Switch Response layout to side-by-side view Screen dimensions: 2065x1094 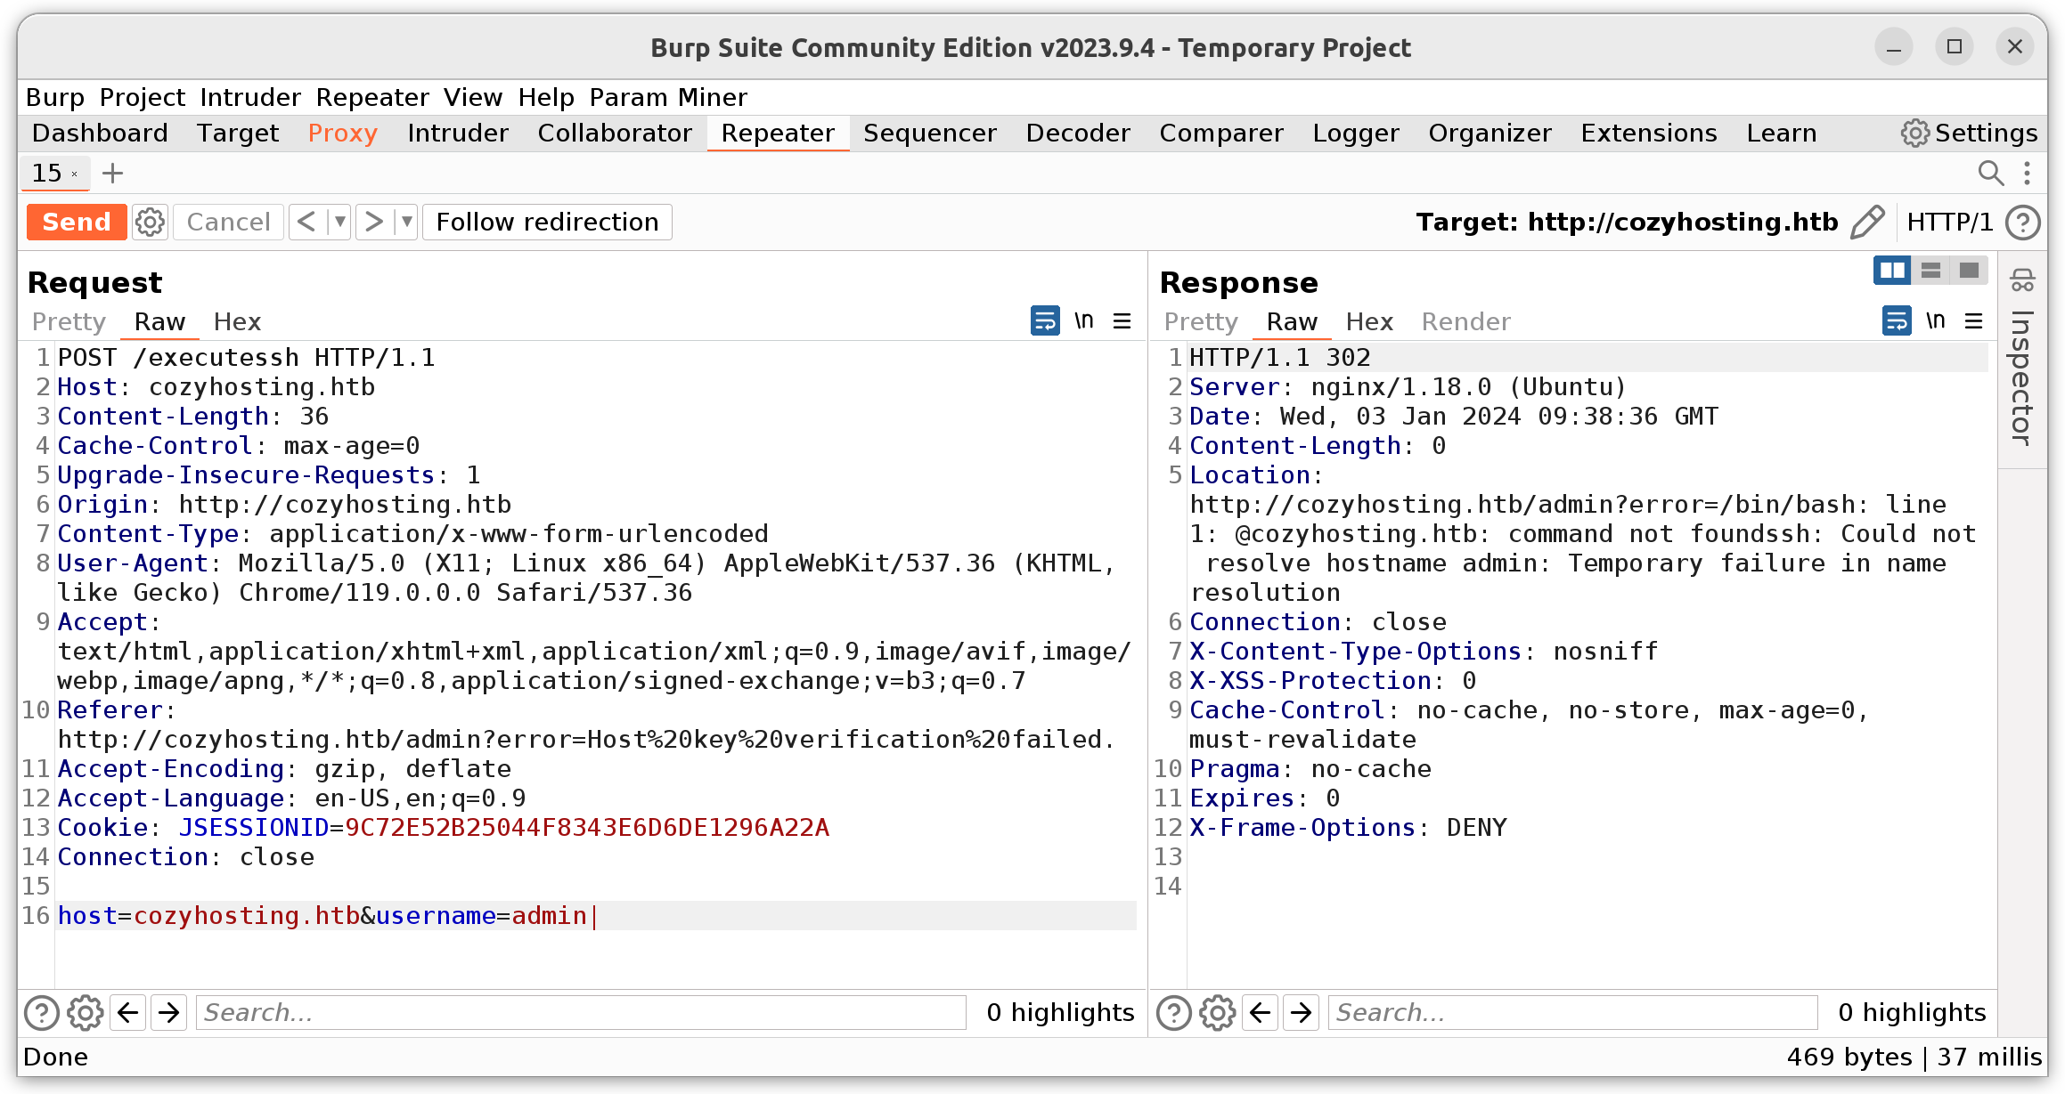point(1891,270)
